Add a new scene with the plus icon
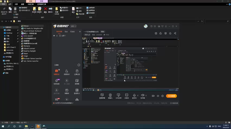This screenshot has height=129, width=231. 80,32
